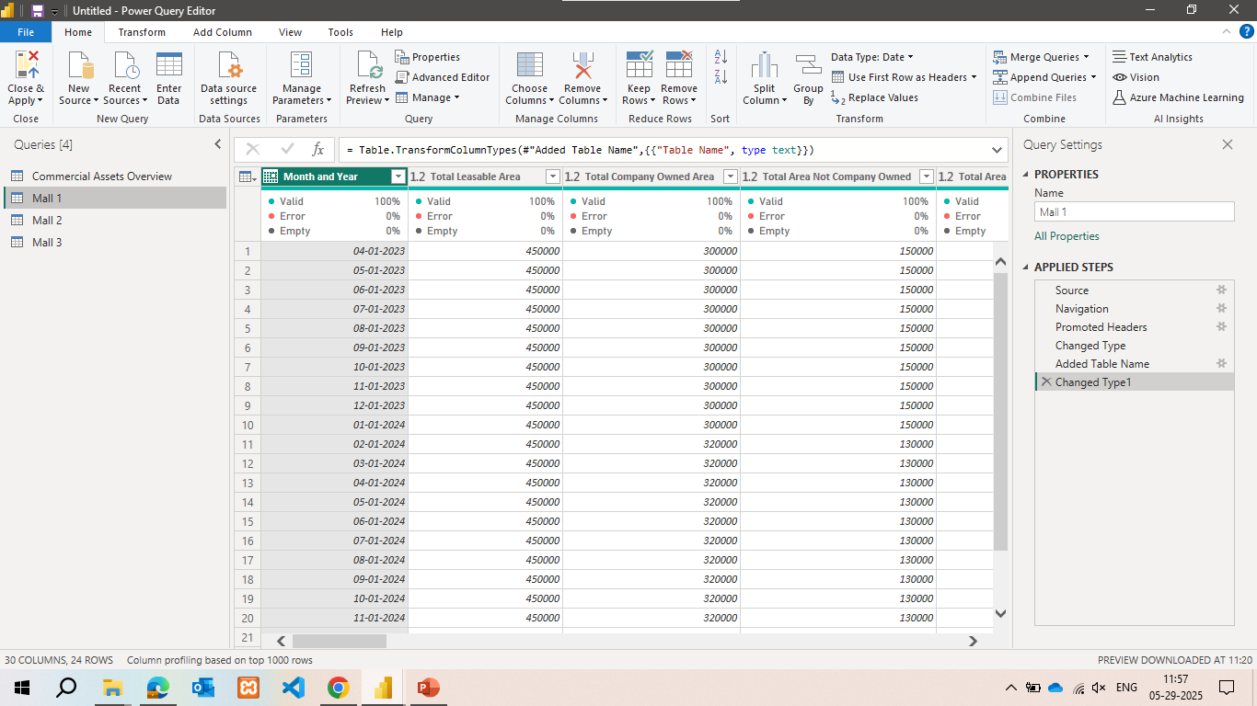
Task: Expand the Data Type: Date dropdown
Action: (x=871, y=57)
